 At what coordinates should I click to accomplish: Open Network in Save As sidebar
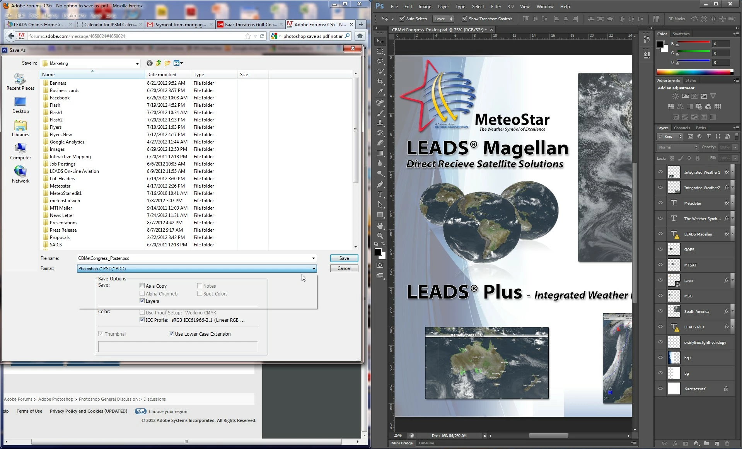(20, 174)
